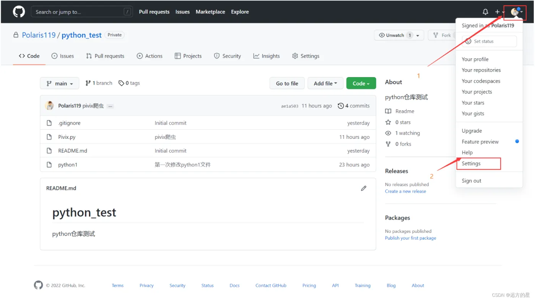The image size is (535, 301).
Task: Open the green Code dropdown button
Action: click(361, 83)
